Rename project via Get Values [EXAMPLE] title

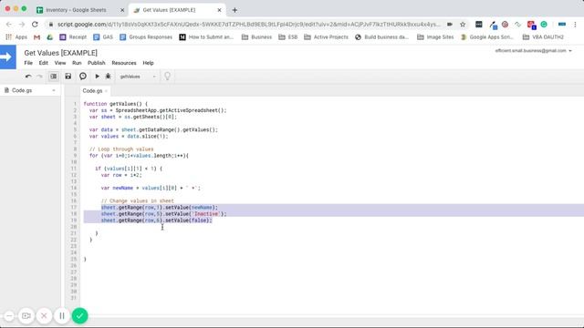(x=61, y=53)
